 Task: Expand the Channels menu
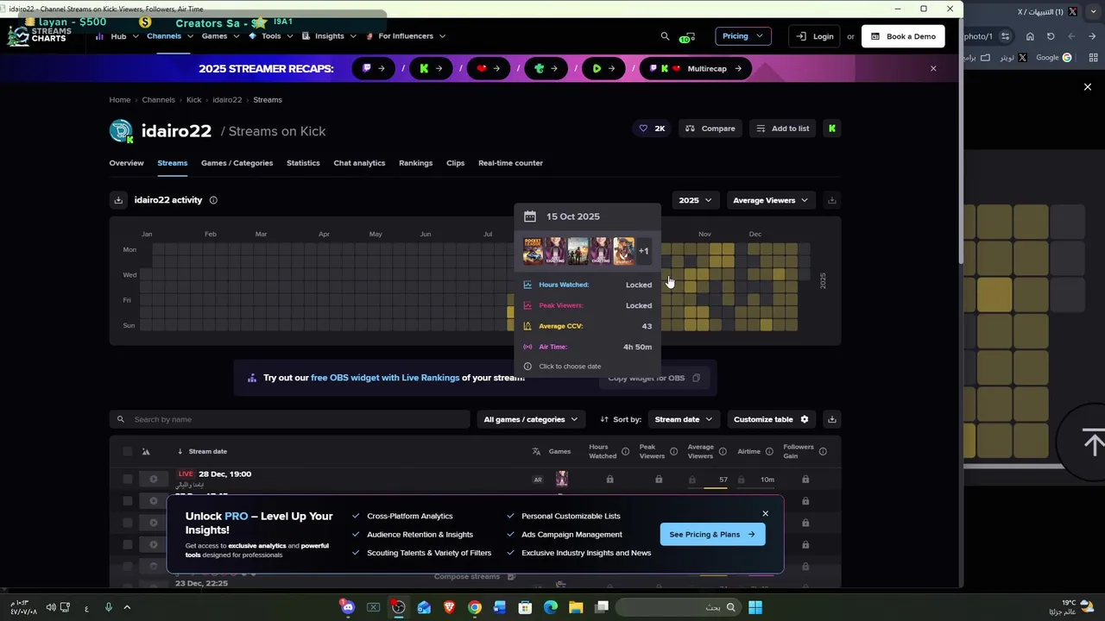(169, 36)
